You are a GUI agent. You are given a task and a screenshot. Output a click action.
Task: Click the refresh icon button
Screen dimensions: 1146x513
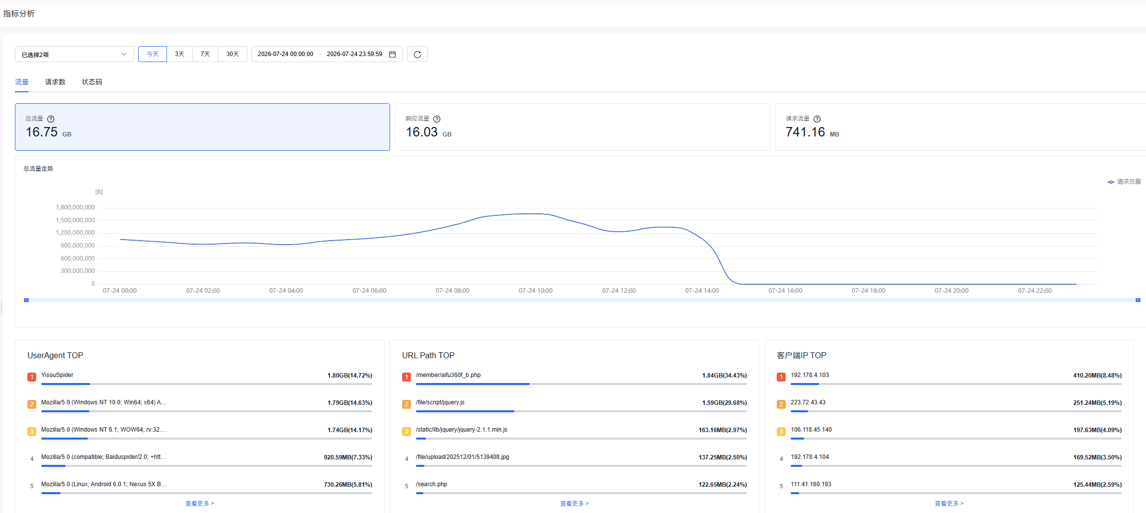(x=417, y=54)
